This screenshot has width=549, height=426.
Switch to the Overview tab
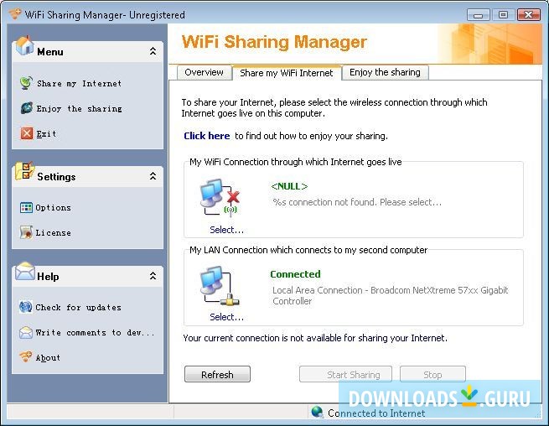click(x=204, y=72)
